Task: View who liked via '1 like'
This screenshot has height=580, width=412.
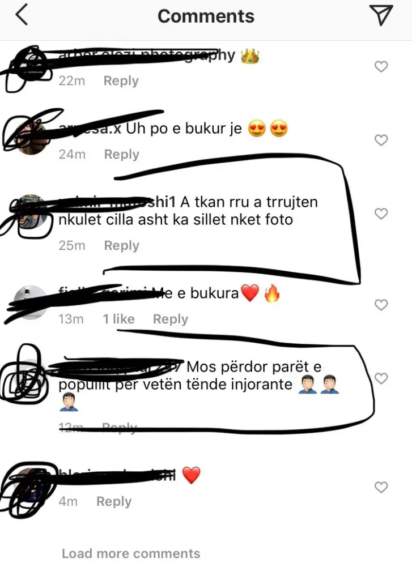Action: point(118,319)
